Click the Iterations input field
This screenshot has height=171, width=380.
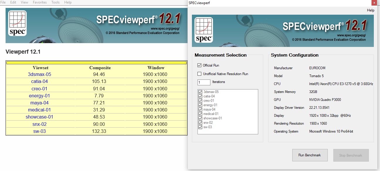pos(204,82)
